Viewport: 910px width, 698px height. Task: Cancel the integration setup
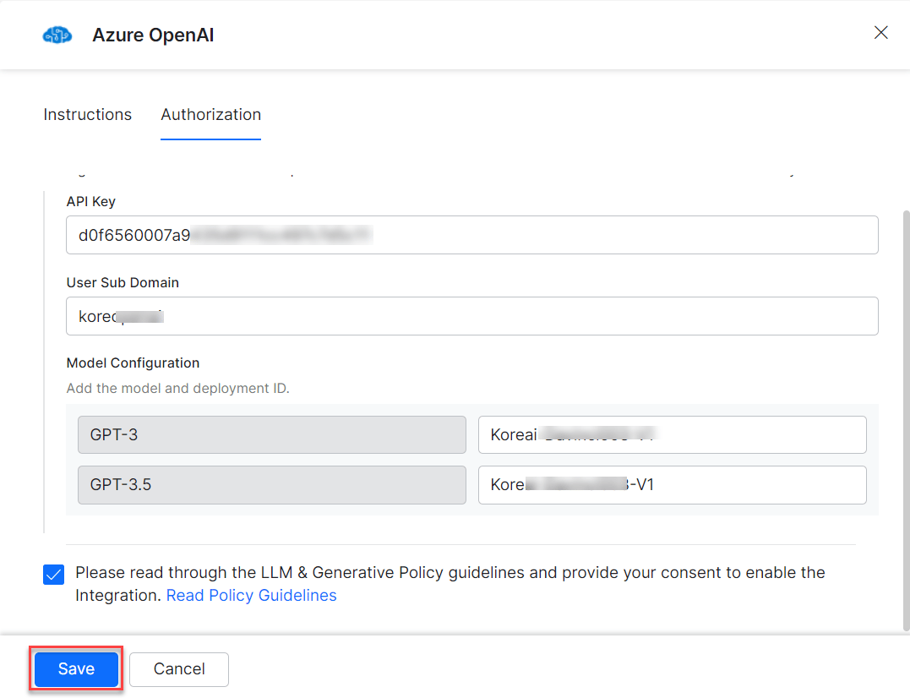pos(179,669)
